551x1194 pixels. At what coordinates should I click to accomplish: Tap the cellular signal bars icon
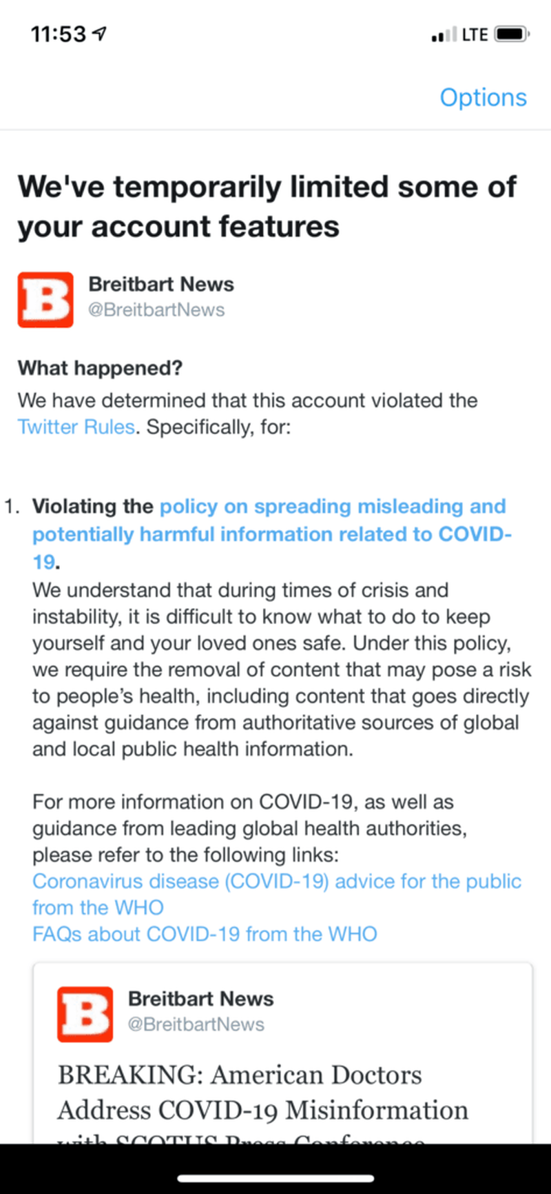(443, 34)
